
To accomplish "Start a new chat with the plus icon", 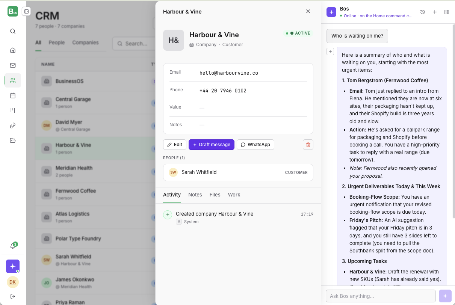I will (435, 12).
